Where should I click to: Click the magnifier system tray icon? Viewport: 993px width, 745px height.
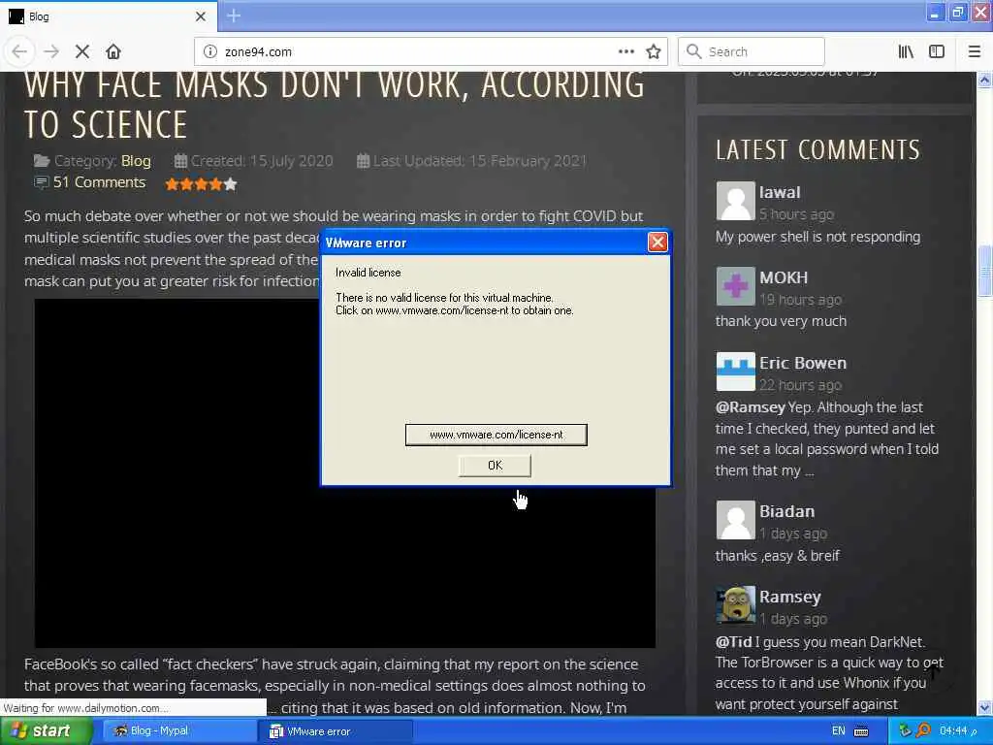(924, 731)
